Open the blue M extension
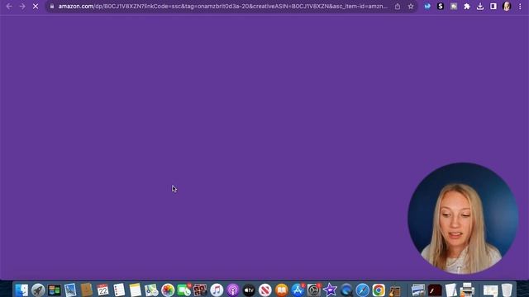This screenshot has height=297, width=529. [x=427, y=6]
